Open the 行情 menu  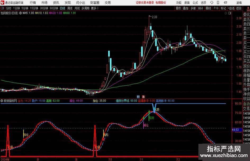tap(33, 3)
